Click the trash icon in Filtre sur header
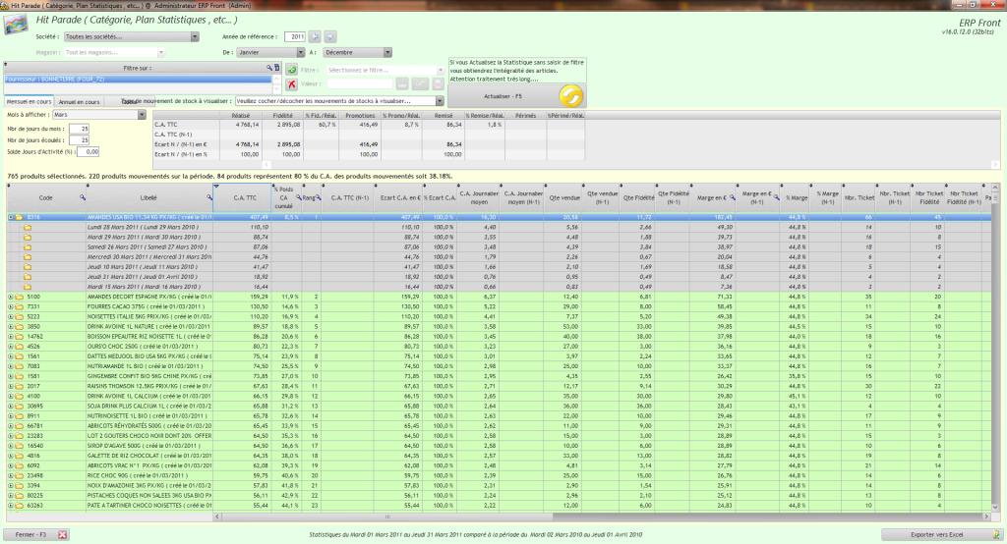 [x=277, y=68]
